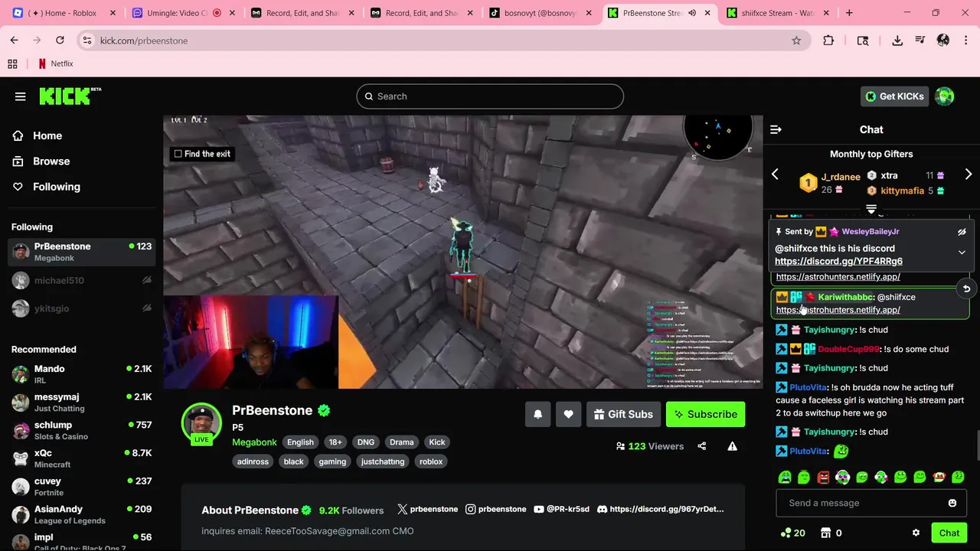
Task: Toggle the stream notification bell
Action: pos(537,414)
